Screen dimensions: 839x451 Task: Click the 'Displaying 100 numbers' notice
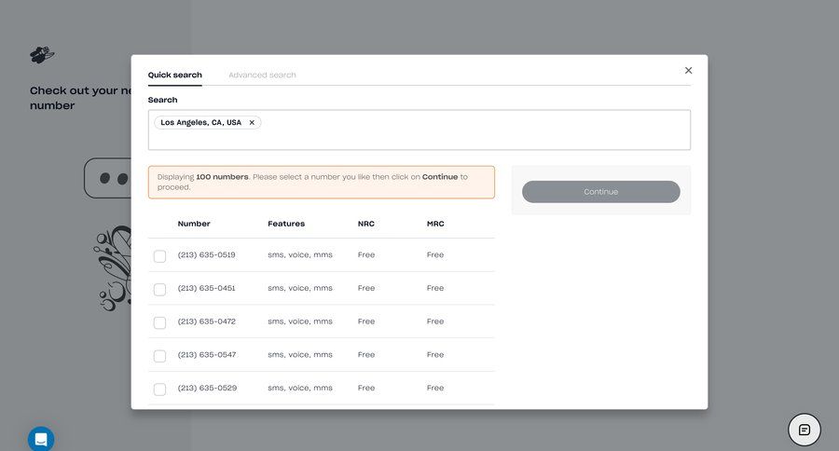click(x=321, y=182)
